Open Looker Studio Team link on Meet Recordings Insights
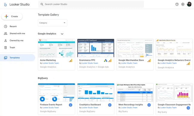Screen dimensions: 194x116 point(129,108)
